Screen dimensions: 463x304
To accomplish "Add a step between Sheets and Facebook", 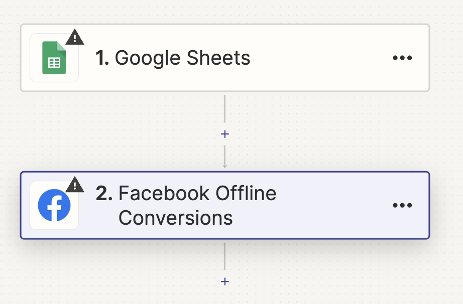I will [x=224, y=134].
